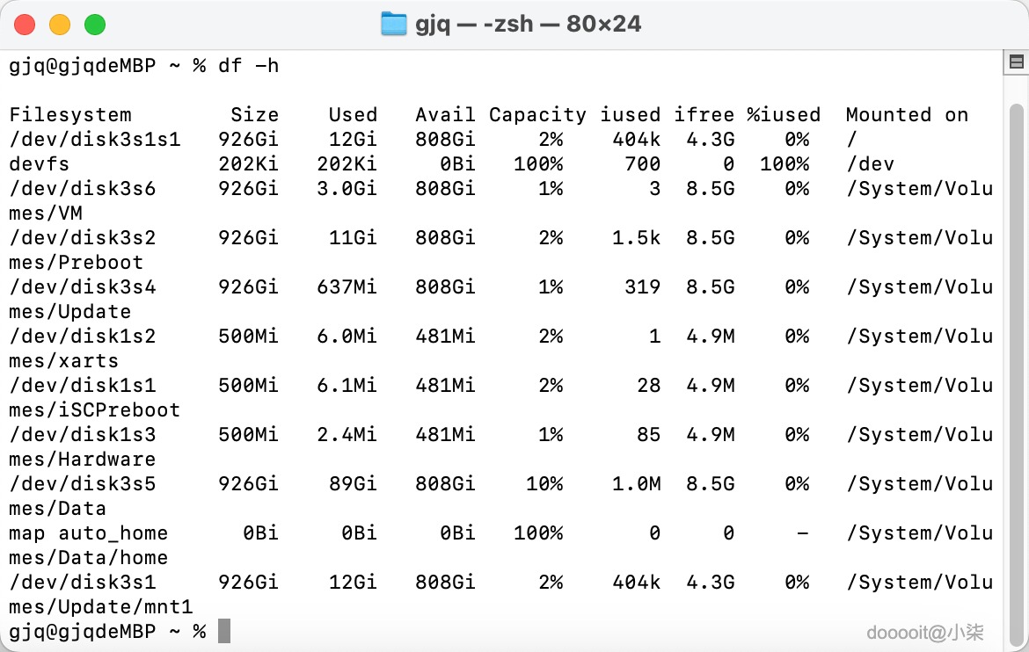Click the "mes/Update/mnt1" mount path text
1029x652 pixels.
(x=100, y=607)
